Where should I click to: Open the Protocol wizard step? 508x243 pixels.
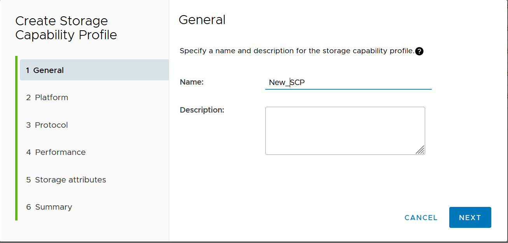(51, 125)
